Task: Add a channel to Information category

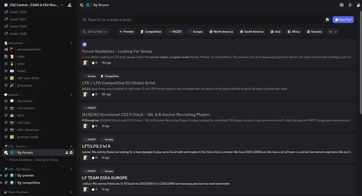Action: [x=71, y=43]
